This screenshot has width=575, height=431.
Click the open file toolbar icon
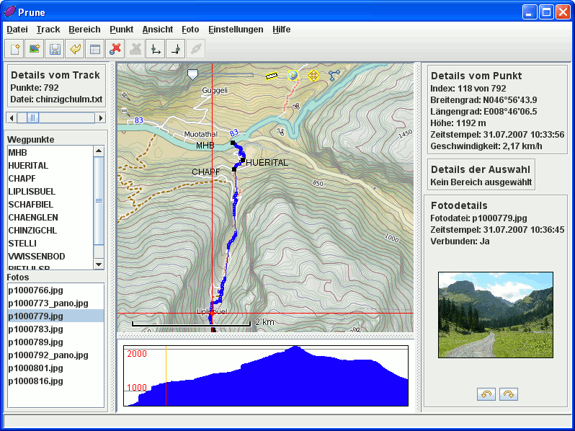click(x=14, y=49)
